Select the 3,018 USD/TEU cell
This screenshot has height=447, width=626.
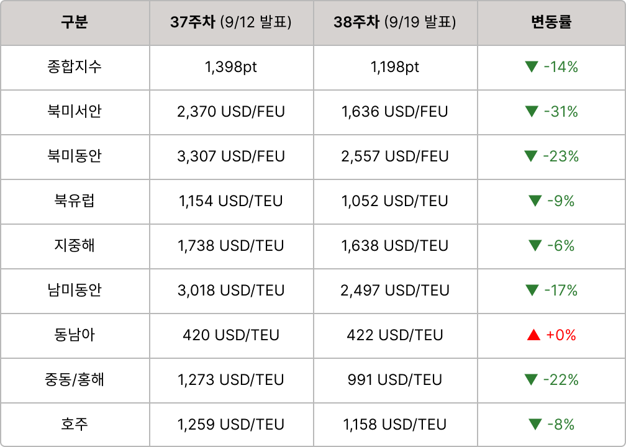pyautogui.click(x=231, y=291)
